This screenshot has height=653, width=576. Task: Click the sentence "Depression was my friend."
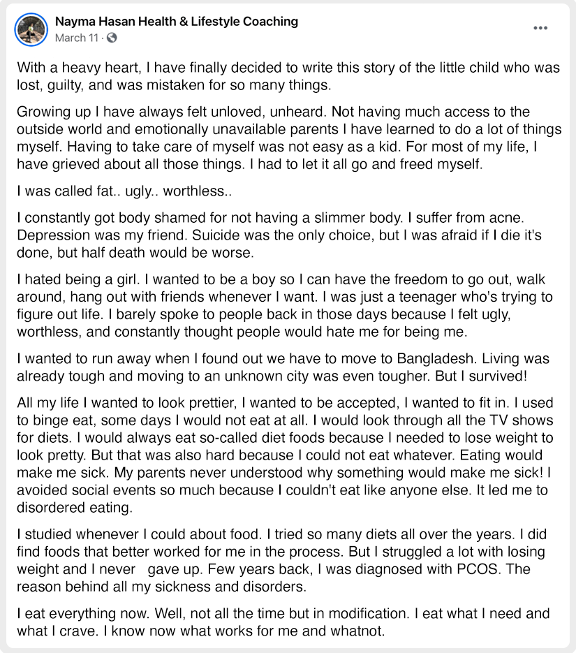pos(103,235)
